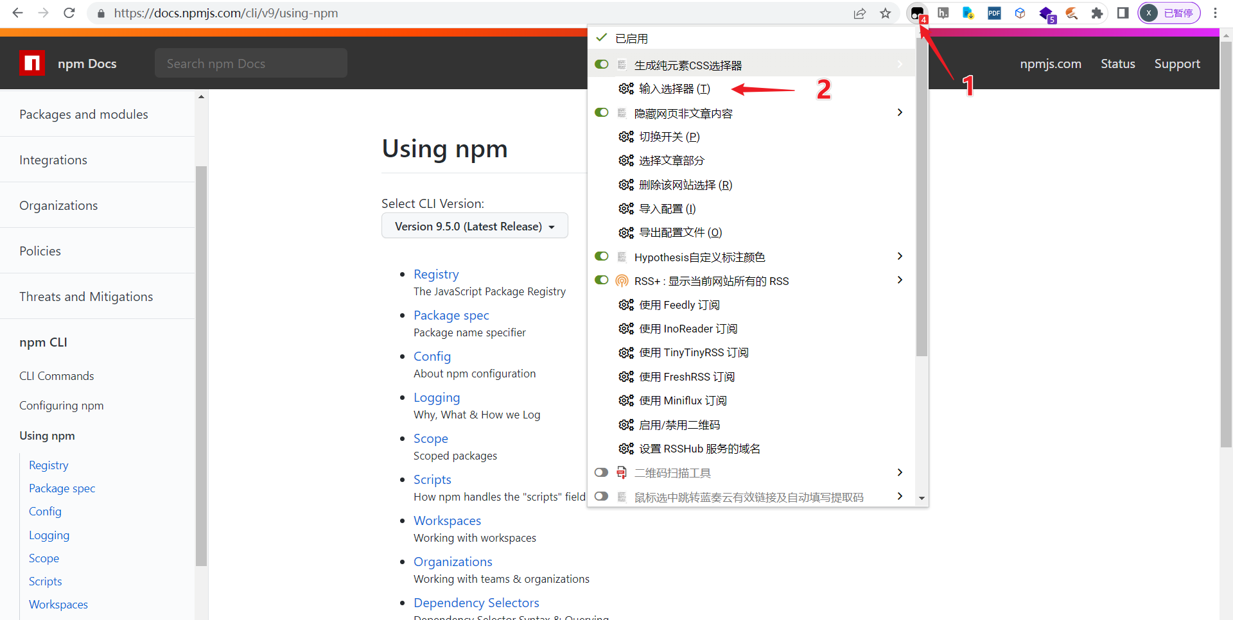The height and width of the screenshot is (620, 1233).
Task: Reload the page with refresh icon
Action: click(69, 13)
